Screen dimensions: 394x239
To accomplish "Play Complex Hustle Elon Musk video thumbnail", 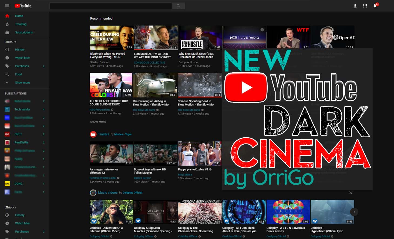I will pos(200,38).
